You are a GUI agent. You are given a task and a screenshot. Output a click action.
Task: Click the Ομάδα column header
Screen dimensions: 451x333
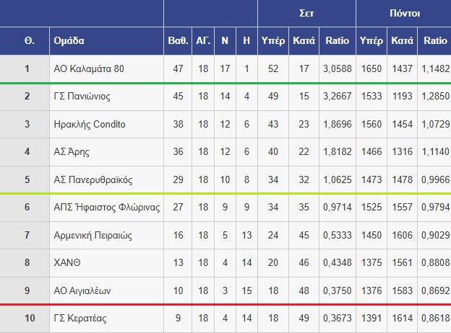coord(69,41)
